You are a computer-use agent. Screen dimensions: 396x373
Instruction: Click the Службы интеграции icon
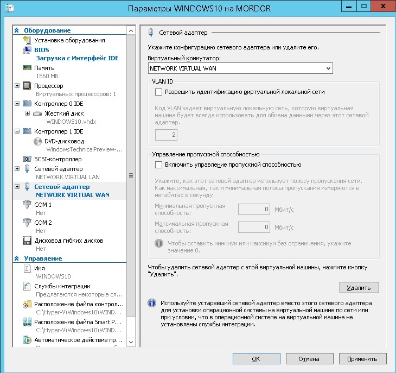pyautogui.click(x=27, y=286)
